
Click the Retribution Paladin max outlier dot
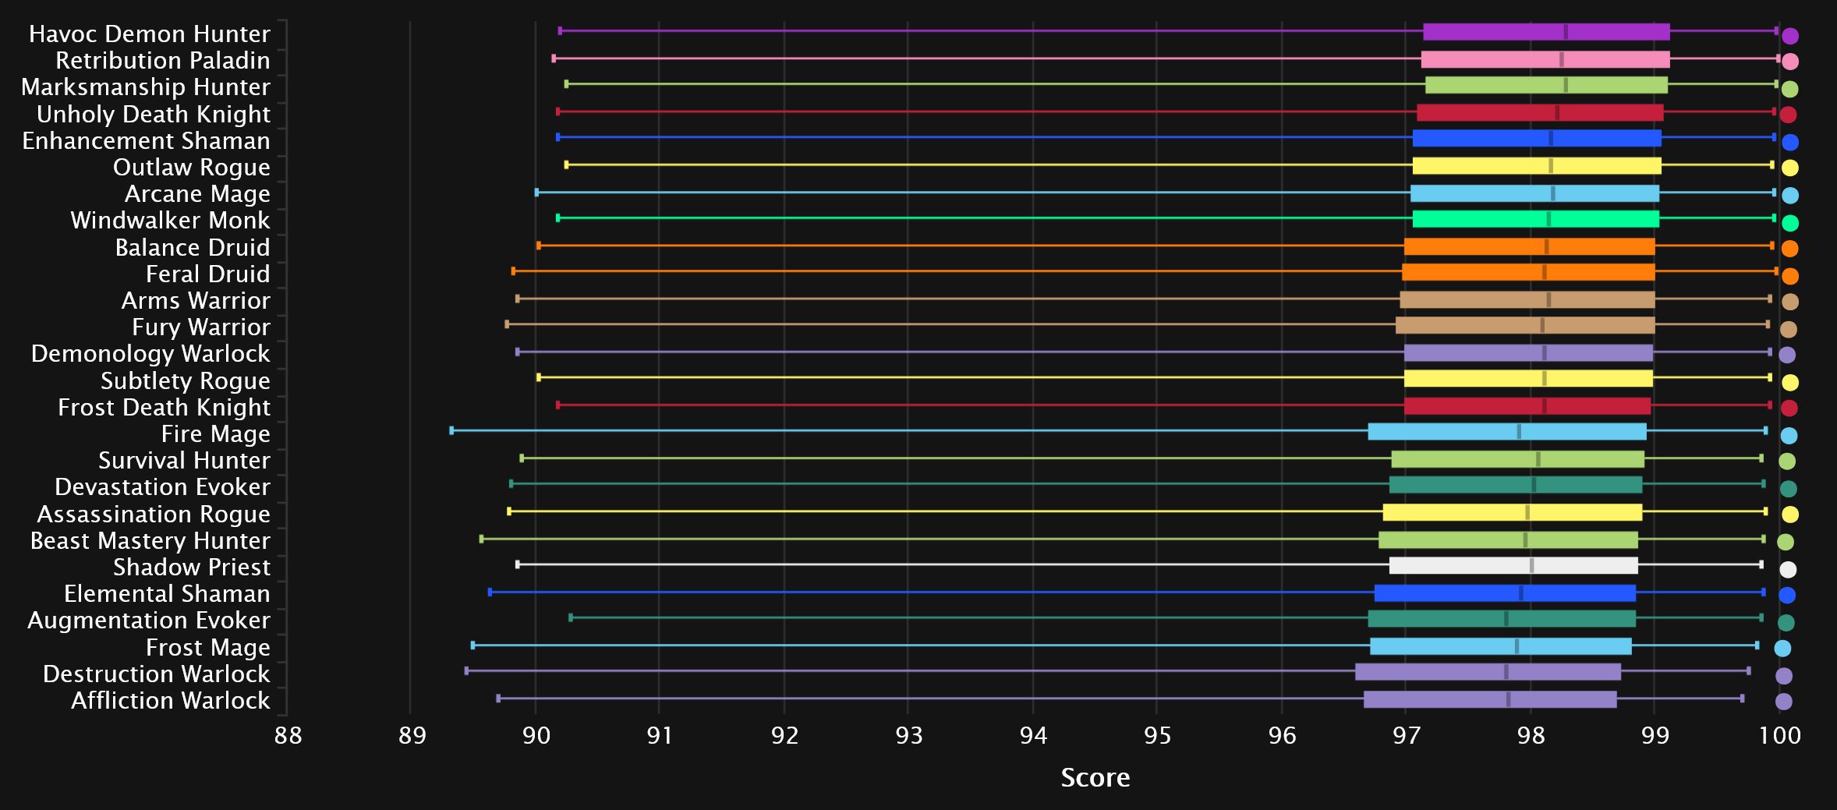pos(1790,62)
